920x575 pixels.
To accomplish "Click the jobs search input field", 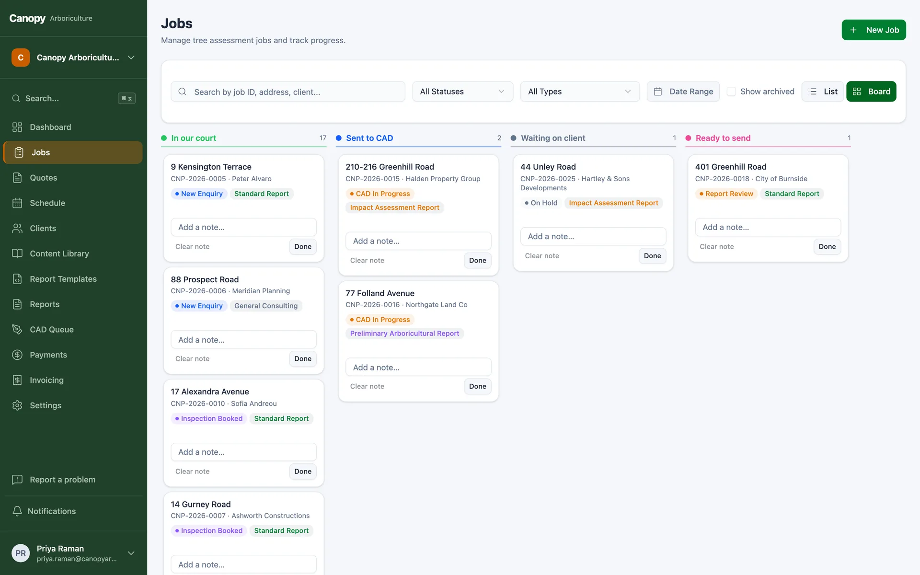I will click(x=288, y=92).
